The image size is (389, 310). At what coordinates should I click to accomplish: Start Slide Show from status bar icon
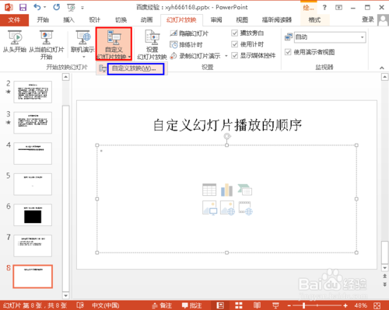275,305
